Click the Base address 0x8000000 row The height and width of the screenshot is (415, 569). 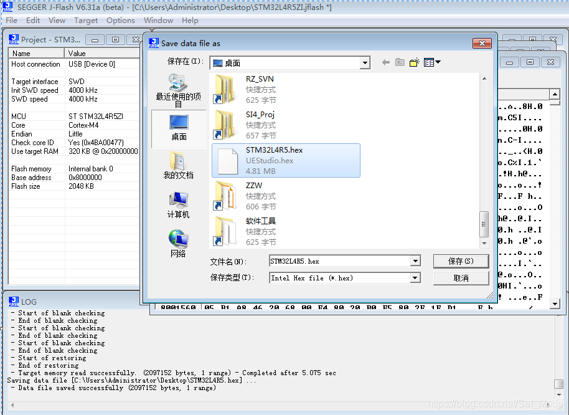[x=74, y=177]
